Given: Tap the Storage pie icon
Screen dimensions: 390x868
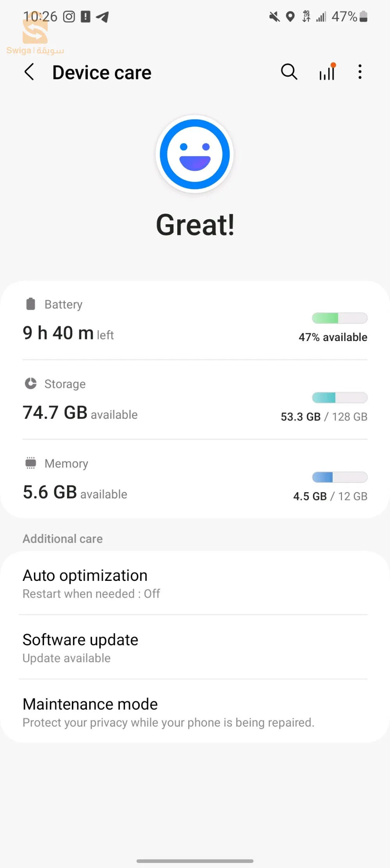Looking at the screenshot, I should click(30, 384).
